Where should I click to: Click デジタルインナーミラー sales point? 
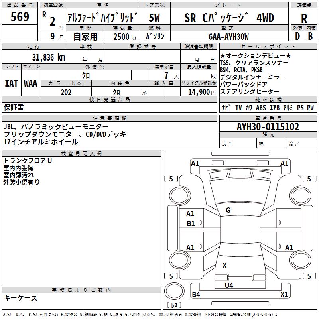pos(252,77)
